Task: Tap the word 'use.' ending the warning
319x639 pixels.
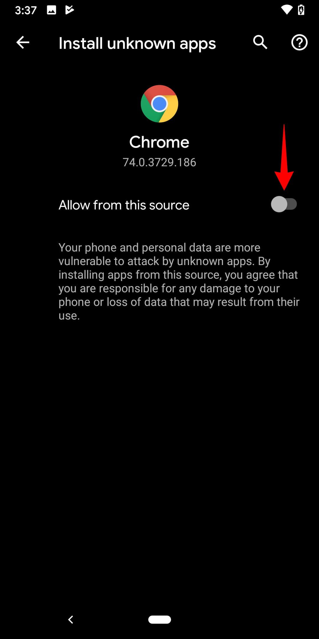Action: pos(69,316)
